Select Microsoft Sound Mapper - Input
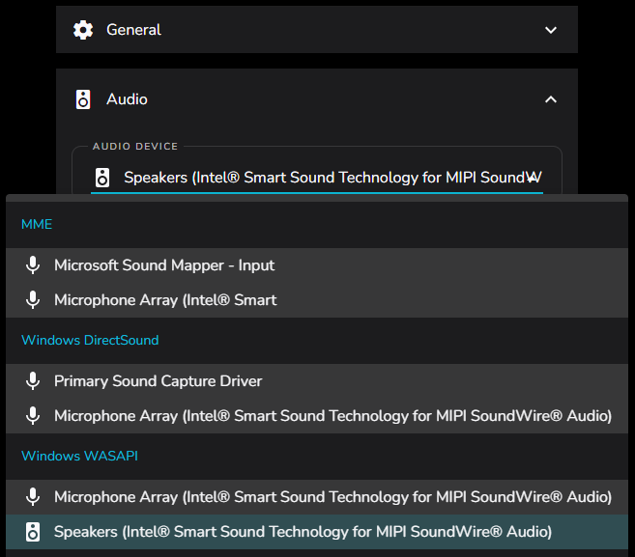The image size is (635, 557). click(x=317, y=265)
